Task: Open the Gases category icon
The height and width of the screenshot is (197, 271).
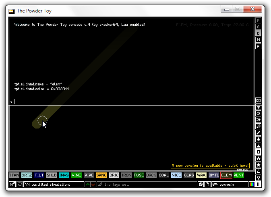Action: (259, 133)
